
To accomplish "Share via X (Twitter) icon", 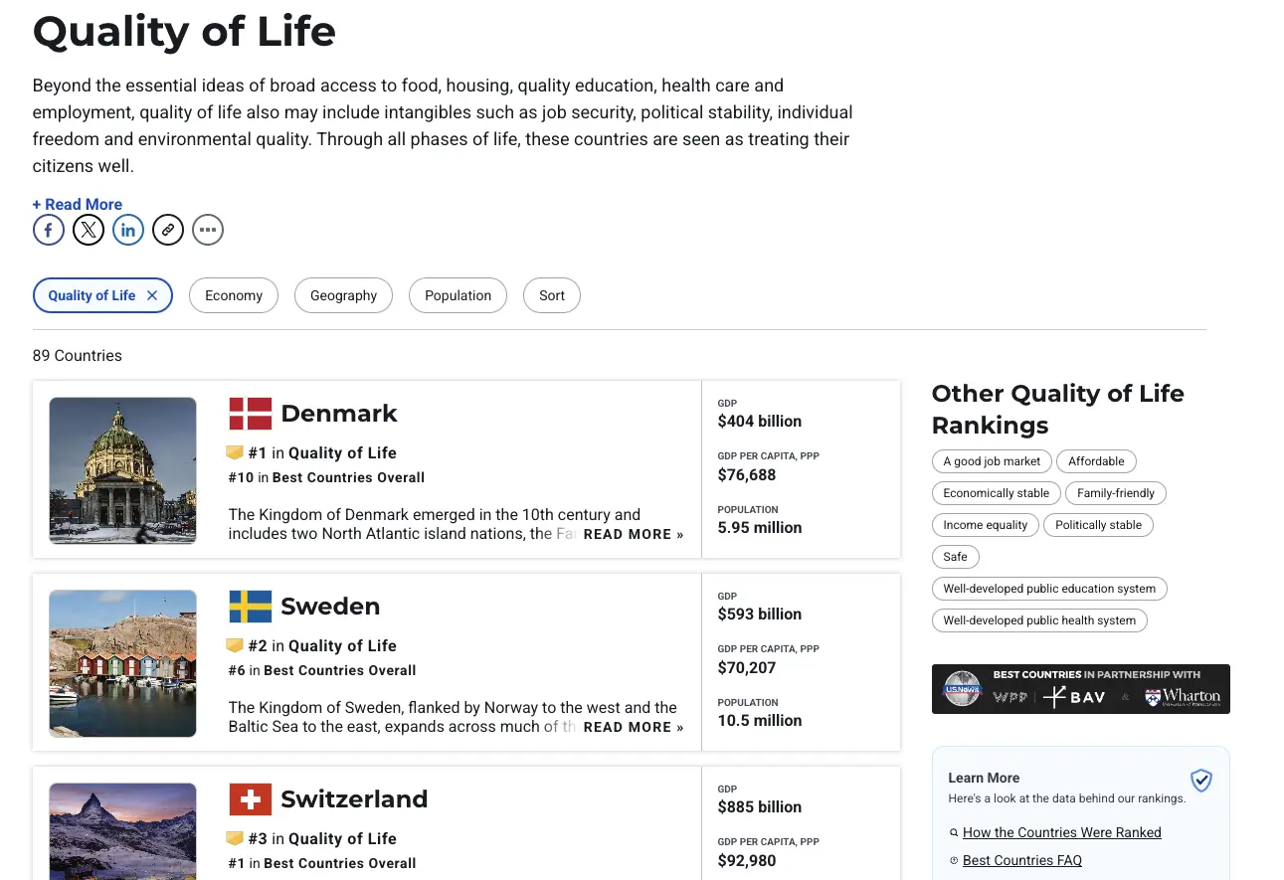I will point(89,231).
